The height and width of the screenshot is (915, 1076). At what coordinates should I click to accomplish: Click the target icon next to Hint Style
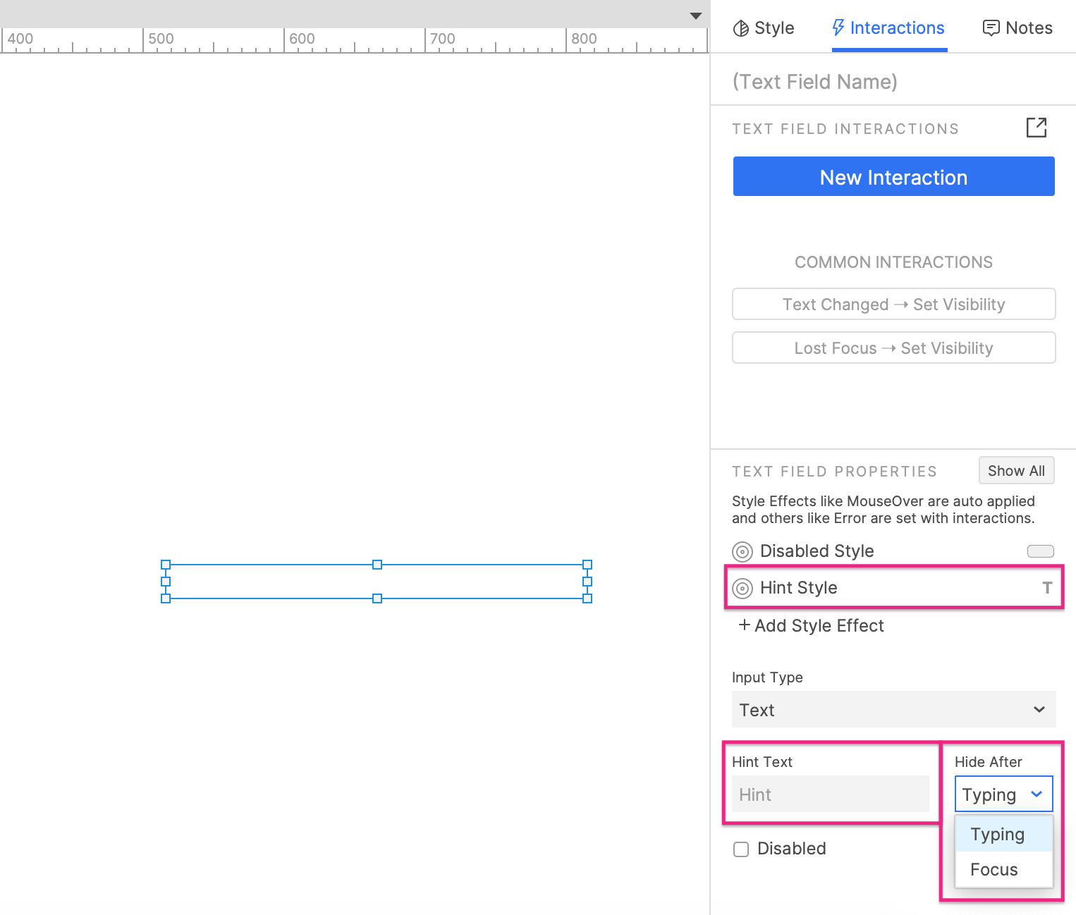[742, 588]
